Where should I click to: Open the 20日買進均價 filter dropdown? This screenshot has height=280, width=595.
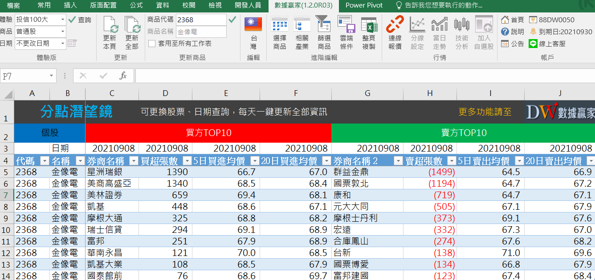(326, 161)
